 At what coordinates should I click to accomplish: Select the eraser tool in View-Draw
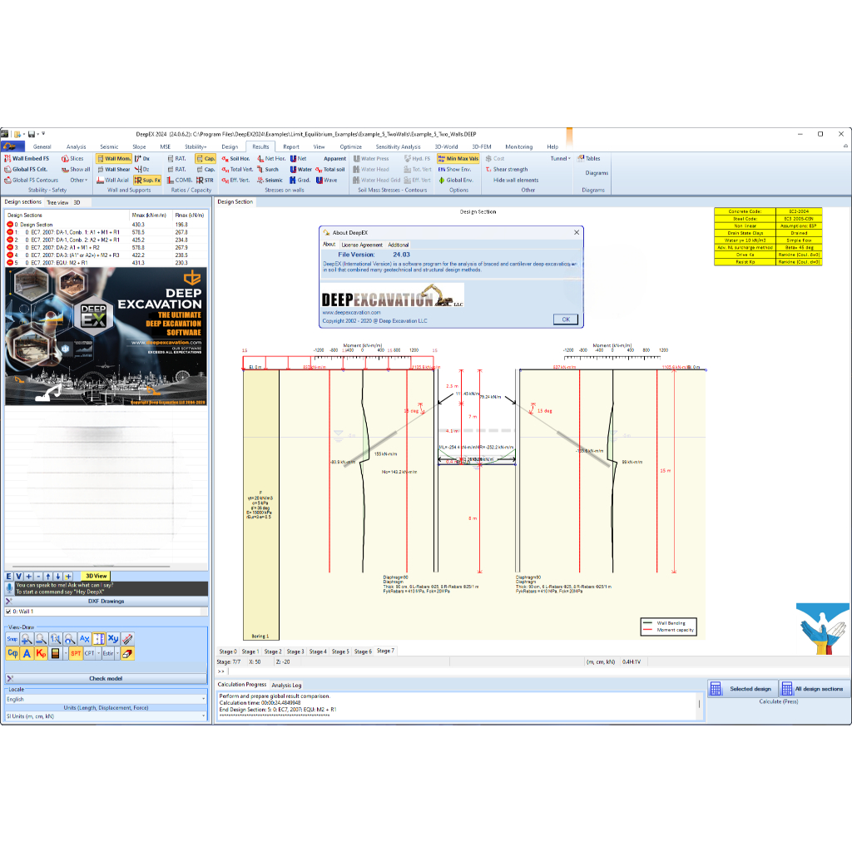(x=128, y=653)
